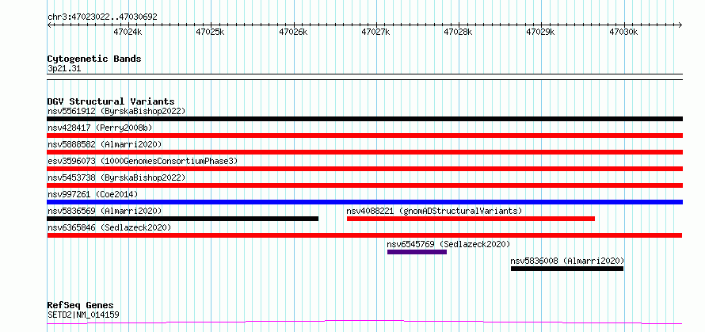Click the ruler's right arrowhead
This screenshot has height=332, width=705.
(680, 25)
